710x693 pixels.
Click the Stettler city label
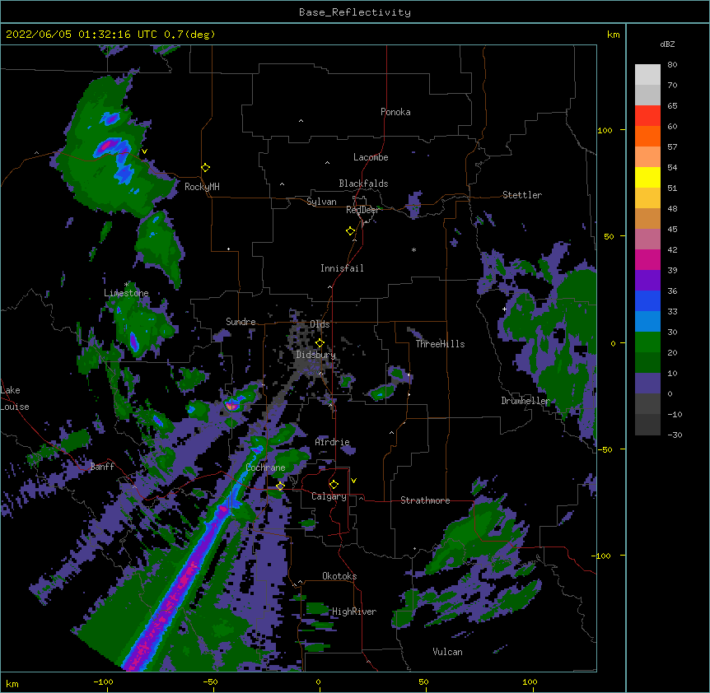522,195
